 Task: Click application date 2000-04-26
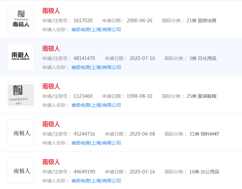pyautogui.click(x=140, y=21)
